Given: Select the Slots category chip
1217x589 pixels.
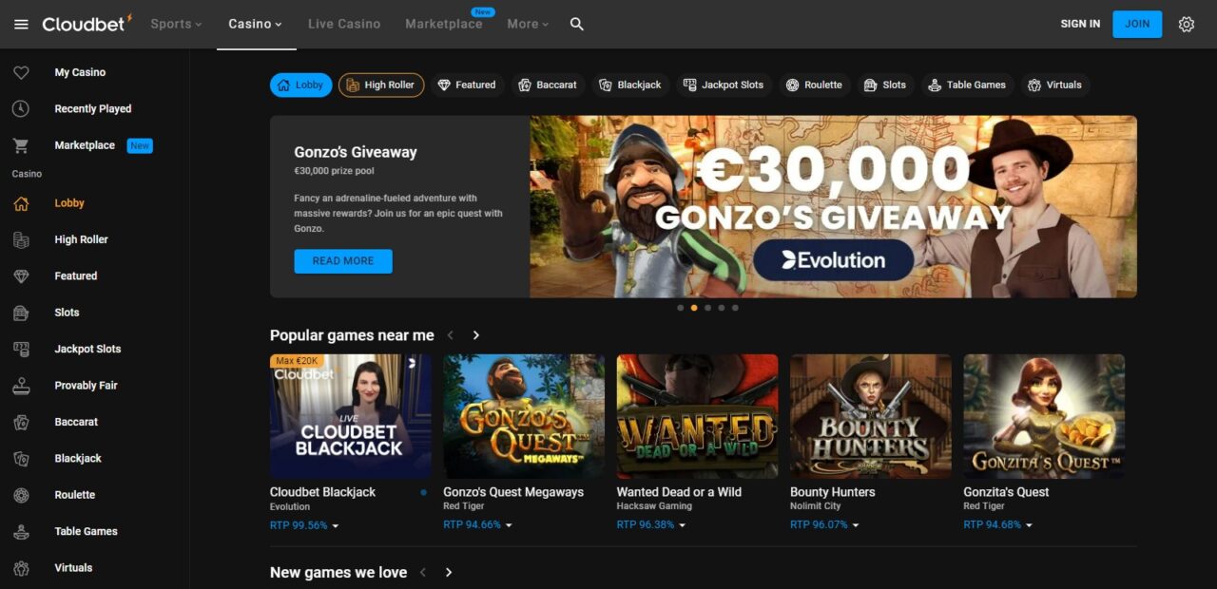Looking at the screenshot, I should coord(885,85).
